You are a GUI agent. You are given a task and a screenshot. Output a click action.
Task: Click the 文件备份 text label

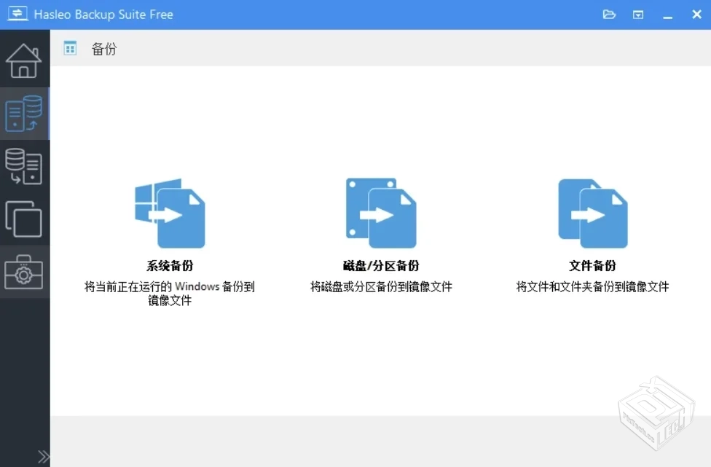point(592,266)
